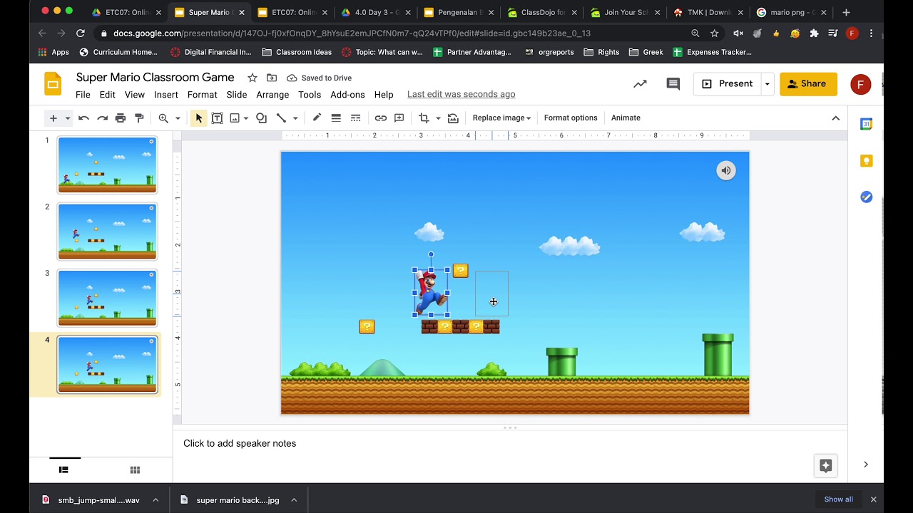Click the Insert link icon
Screen dimensions: 913x513
point(380,118)
